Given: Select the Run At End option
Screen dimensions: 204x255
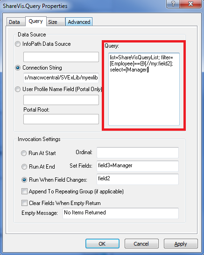Looking at the screenshot, I should click(24, 167).
